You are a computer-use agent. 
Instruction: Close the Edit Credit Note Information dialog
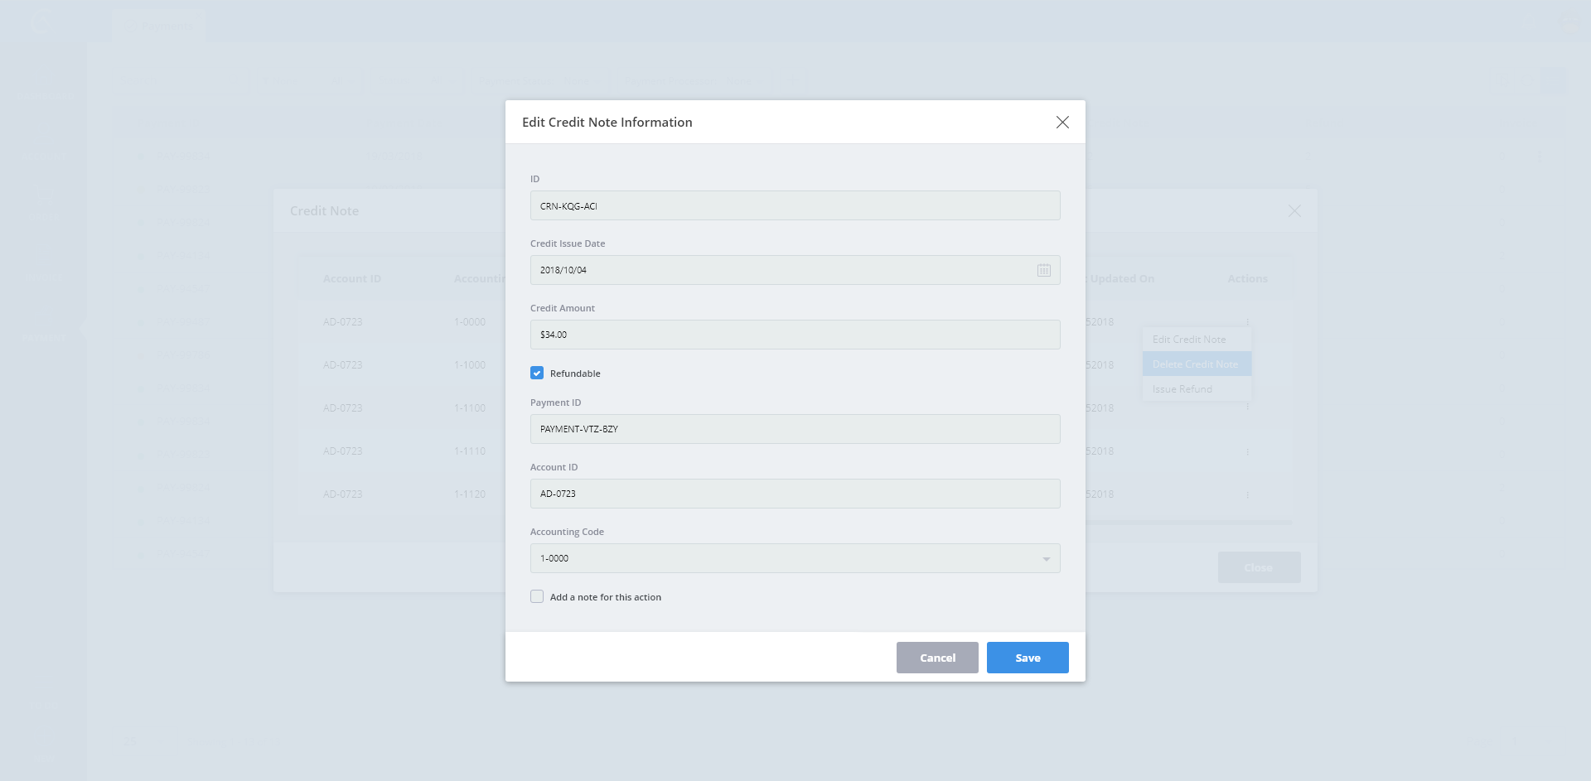pos(1061,123)
